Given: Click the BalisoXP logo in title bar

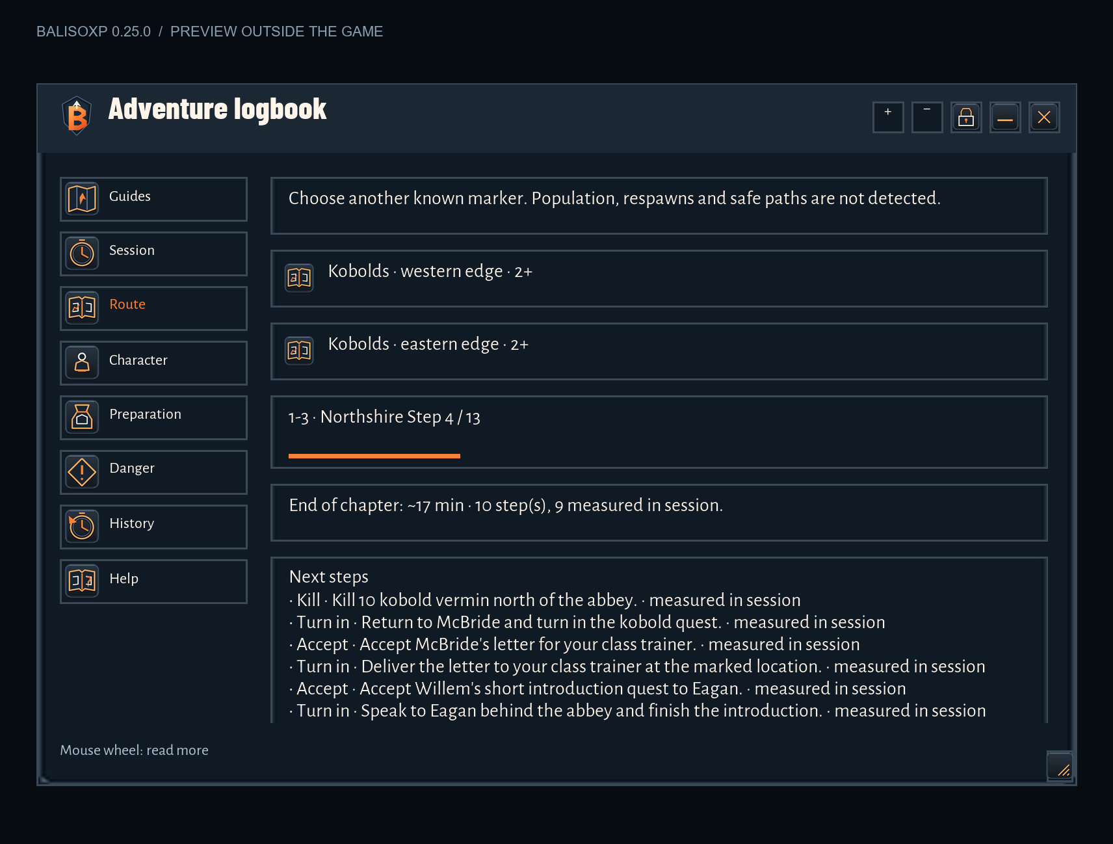Looking at the screenshot, I should [x=77, y=116].
